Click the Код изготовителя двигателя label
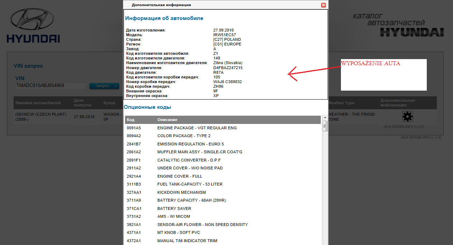The height and width of the screenshot is (245, 453). tap(156, 58)
